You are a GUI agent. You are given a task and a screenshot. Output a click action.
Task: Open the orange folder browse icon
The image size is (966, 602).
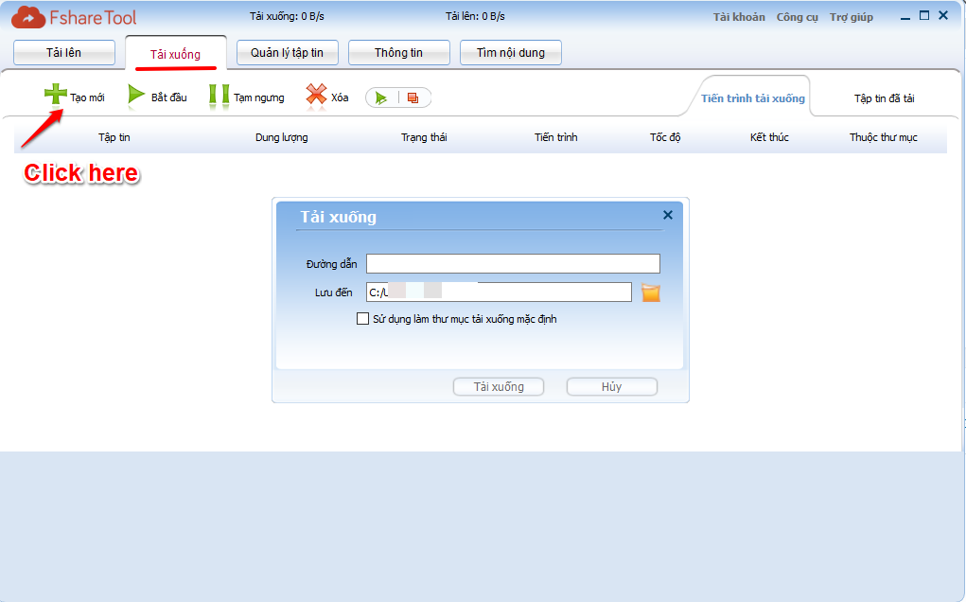pos(650,292)
